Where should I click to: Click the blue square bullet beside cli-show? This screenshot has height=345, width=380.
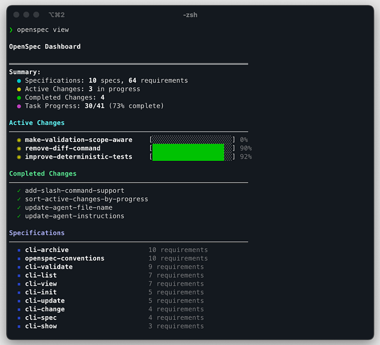click(19, 327)
